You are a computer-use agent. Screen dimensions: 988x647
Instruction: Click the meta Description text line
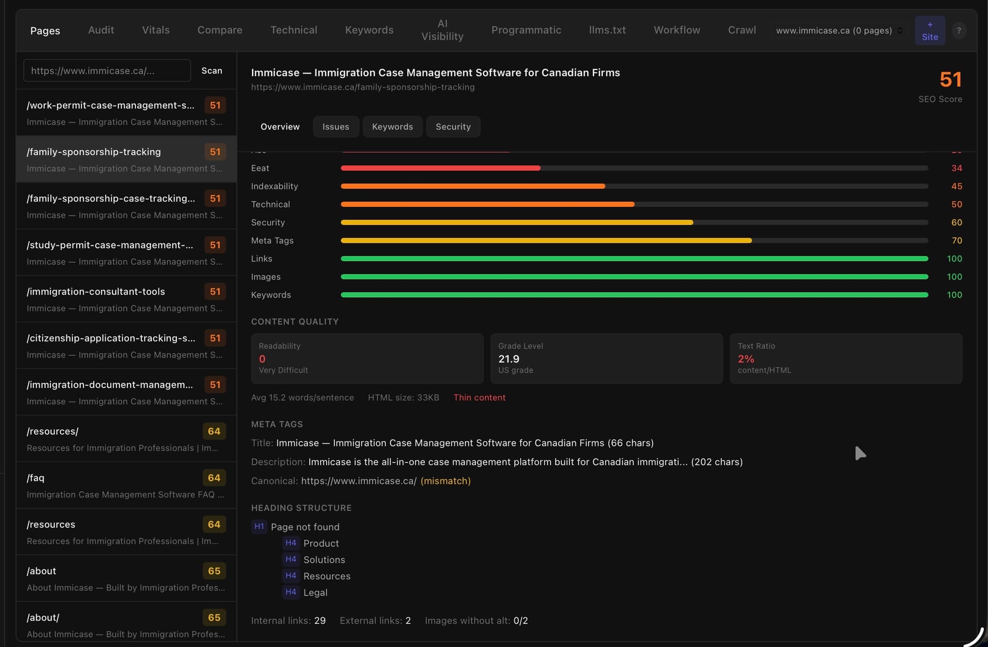point(497,462)
